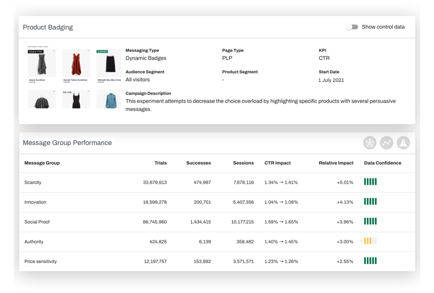The height and width of the screenshot is (293, 434).
Task: Toggle the Innovation row data confidence indicator
Action: click(370, 202)
